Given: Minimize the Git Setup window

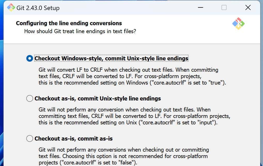Looking at the screenshot, I should click(201, 8).
